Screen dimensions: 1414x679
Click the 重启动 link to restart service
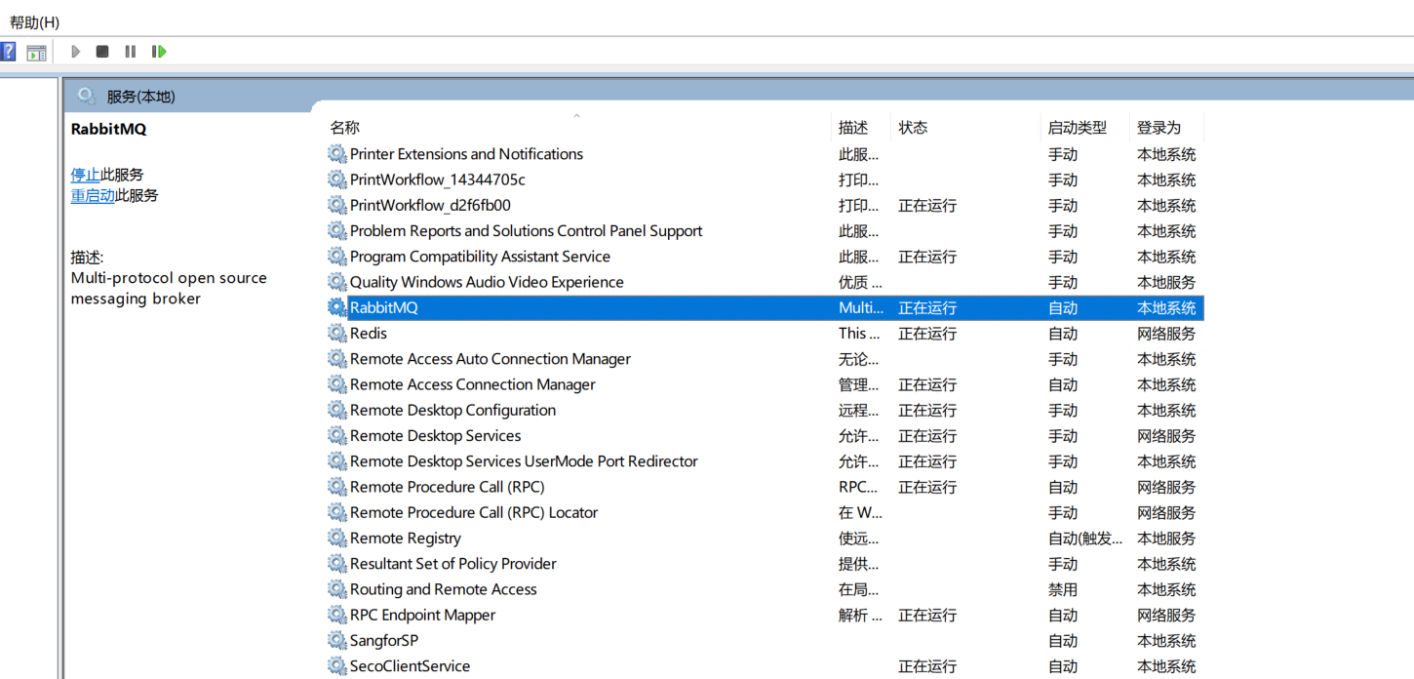coord(93,195)
